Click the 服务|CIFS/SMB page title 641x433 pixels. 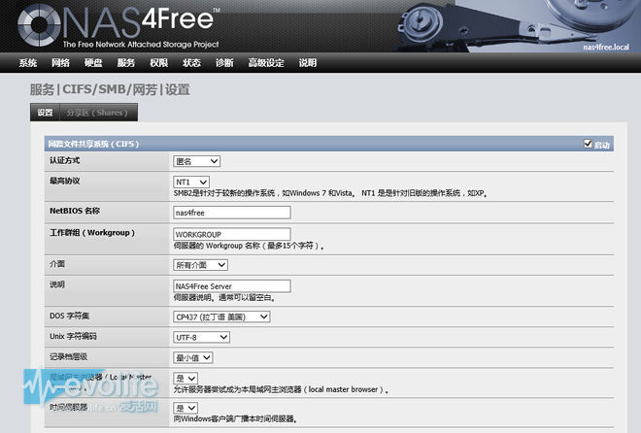110,89
